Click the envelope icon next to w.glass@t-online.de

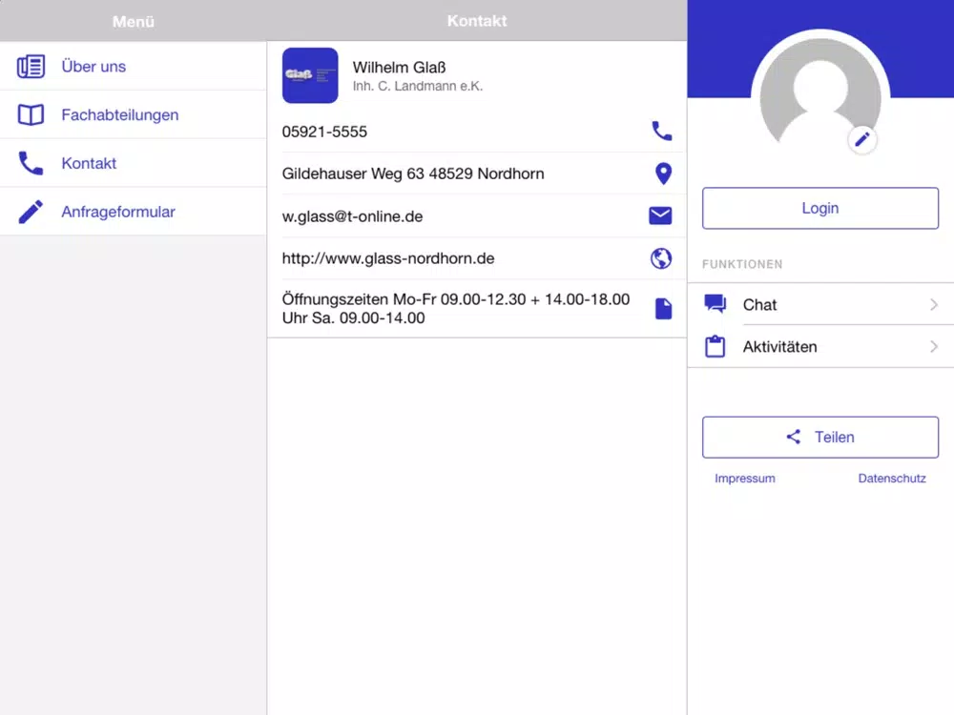click(660, 215)
